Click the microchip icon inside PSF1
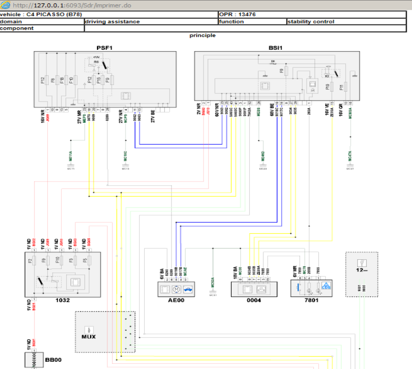This screenshot has height=369, width=412. coord(126,96)
